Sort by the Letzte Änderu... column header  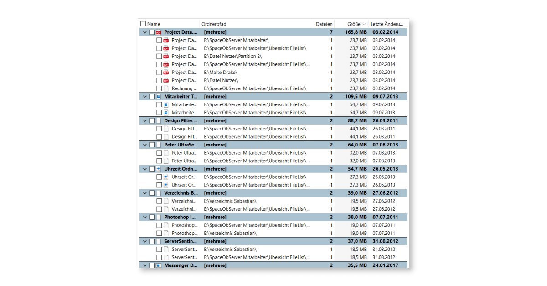click(387, 24)
